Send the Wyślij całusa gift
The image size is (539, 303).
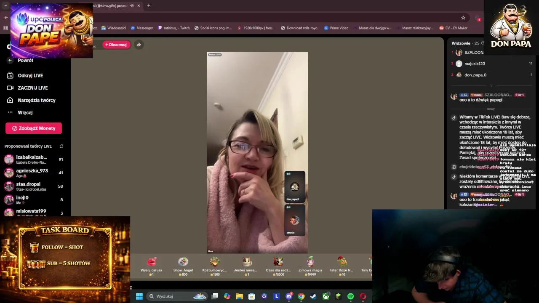point(152,266)
